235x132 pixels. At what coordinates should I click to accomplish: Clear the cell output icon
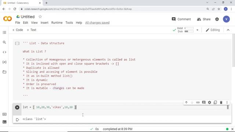(17, 120)
